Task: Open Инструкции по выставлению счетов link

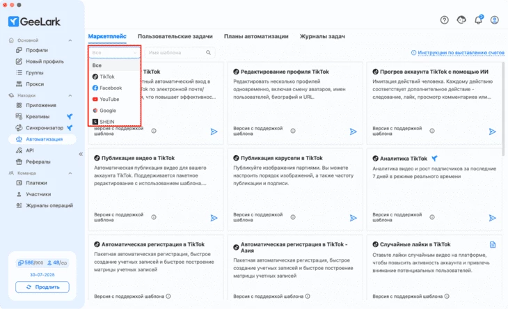Action: click(461, 52)
